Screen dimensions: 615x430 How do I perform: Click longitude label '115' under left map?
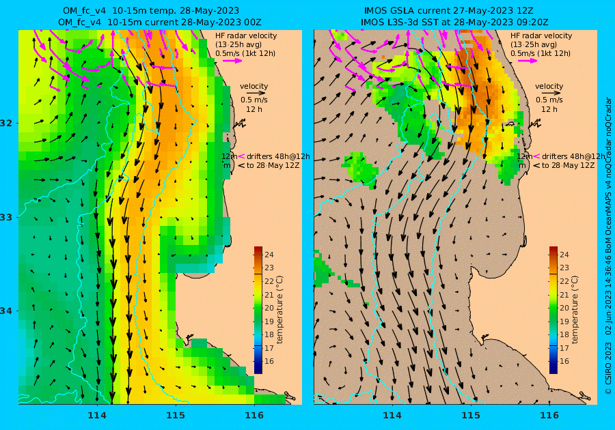coord(176,415)
